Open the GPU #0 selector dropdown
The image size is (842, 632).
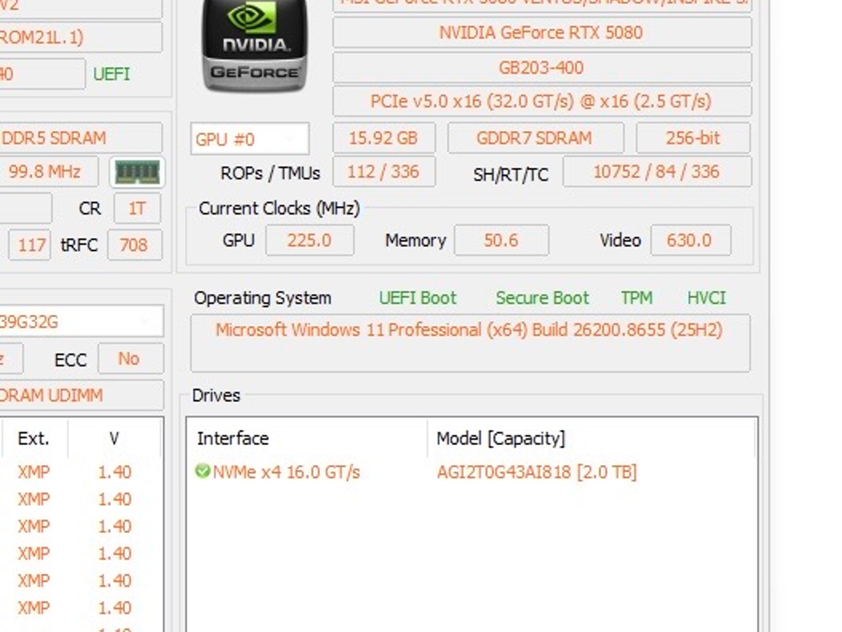point(250,139)
